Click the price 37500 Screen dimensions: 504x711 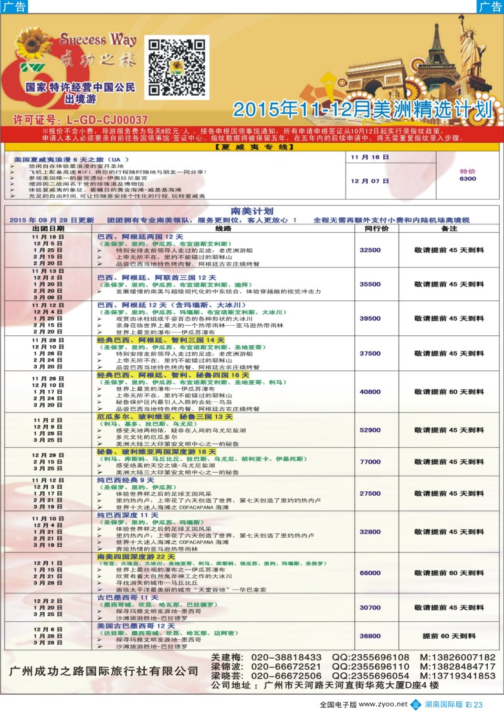click(370, 353)
